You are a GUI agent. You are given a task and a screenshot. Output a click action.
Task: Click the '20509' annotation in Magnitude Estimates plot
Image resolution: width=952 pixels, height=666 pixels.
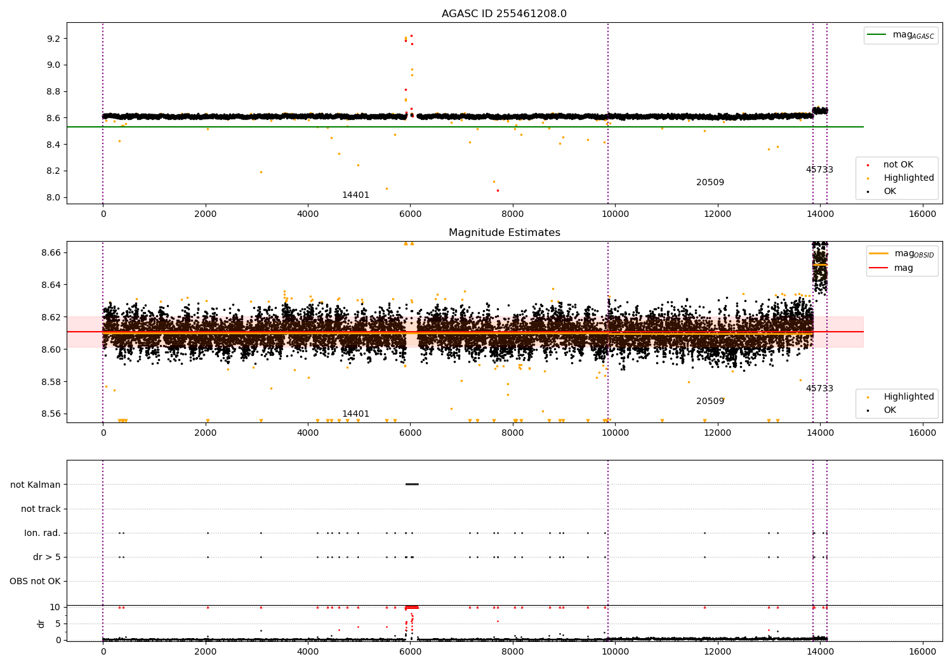[710, 402]
